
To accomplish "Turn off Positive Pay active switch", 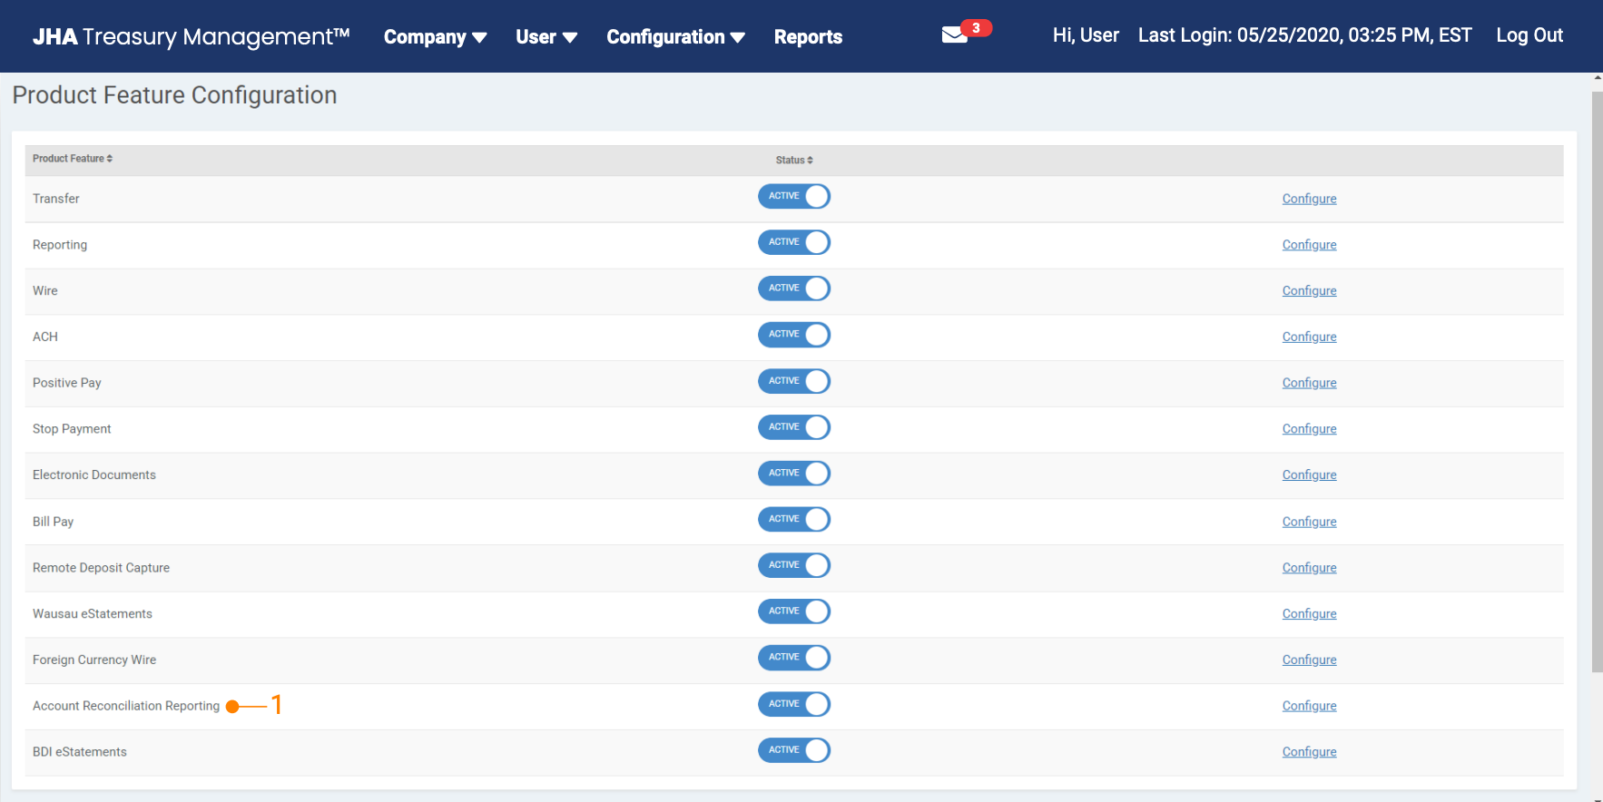I will 794,381.
